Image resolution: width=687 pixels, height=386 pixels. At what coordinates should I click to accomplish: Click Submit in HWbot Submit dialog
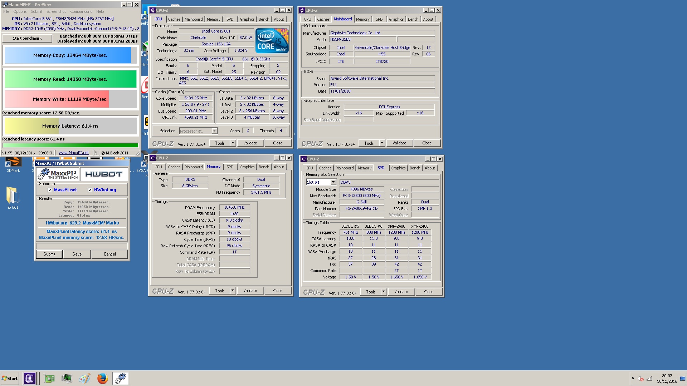pyautogui.click(x=49, y=254)
